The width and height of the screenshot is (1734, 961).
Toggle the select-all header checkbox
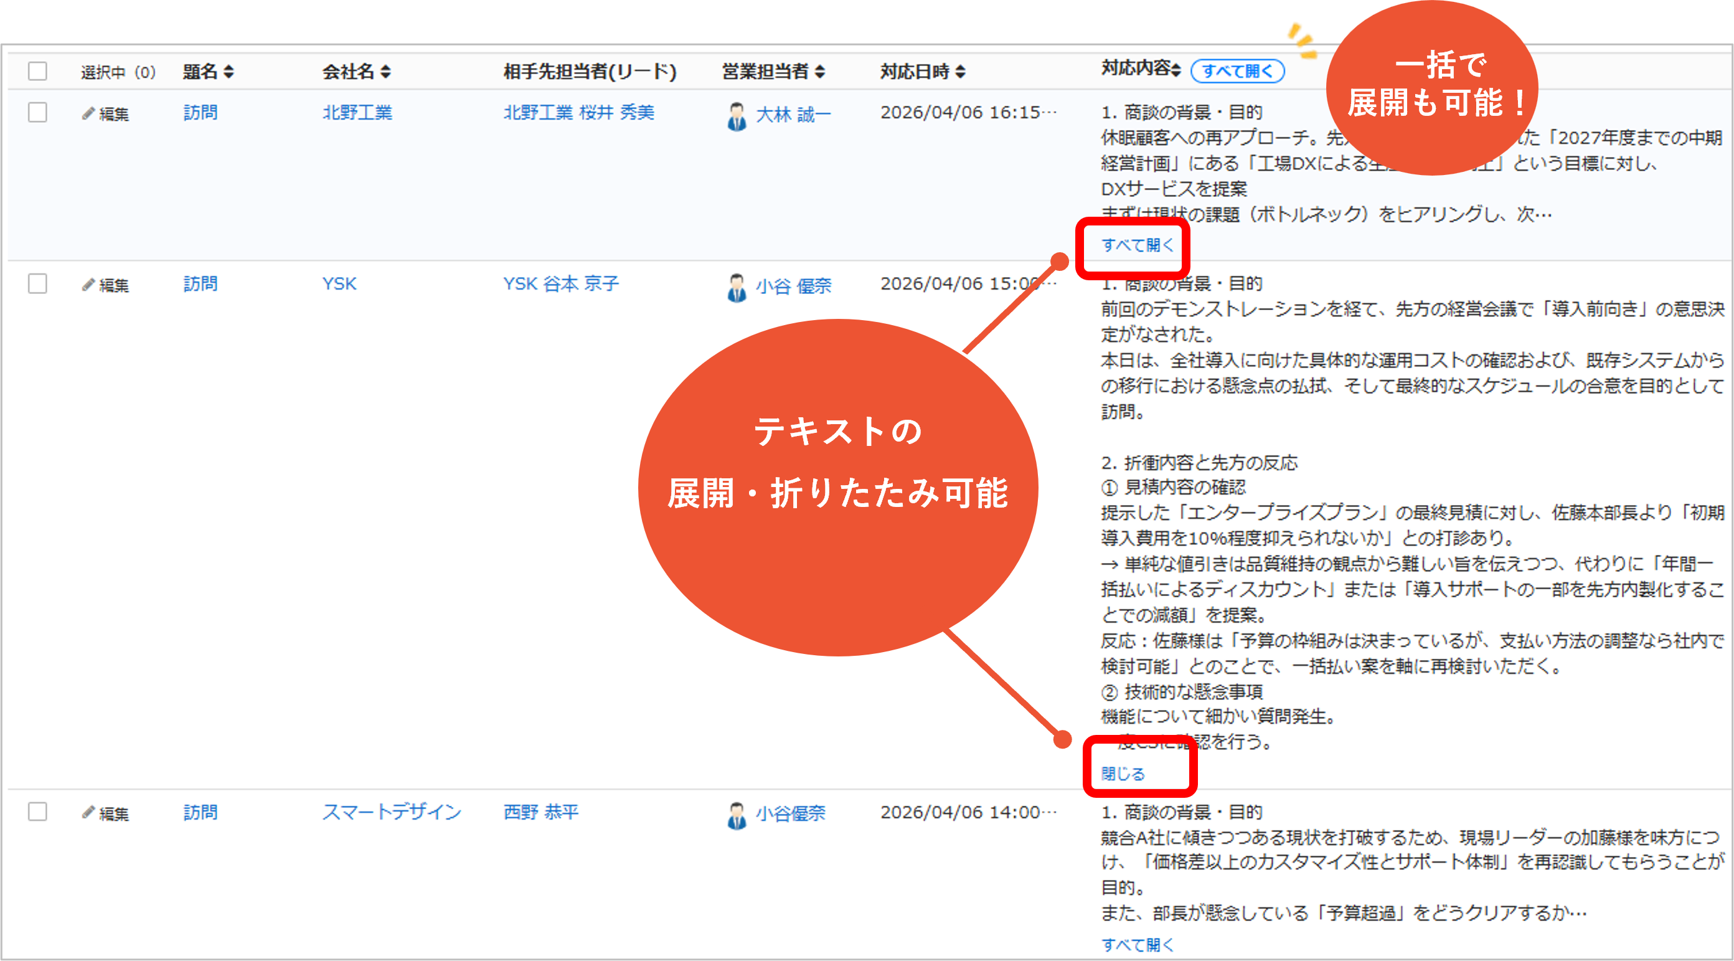point(38,72)
